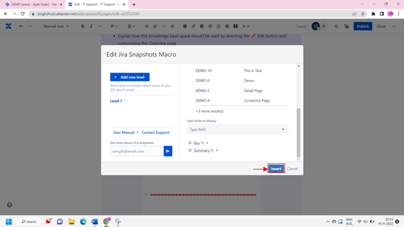Click the SS user avatar

316,26
